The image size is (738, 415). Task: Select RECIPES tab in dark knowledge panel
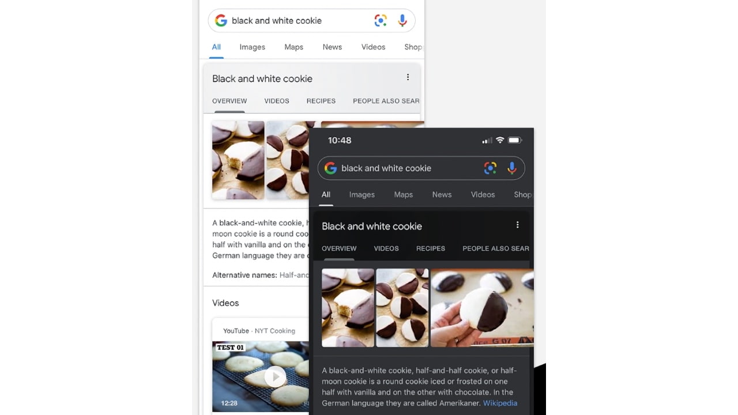[431, 248]
